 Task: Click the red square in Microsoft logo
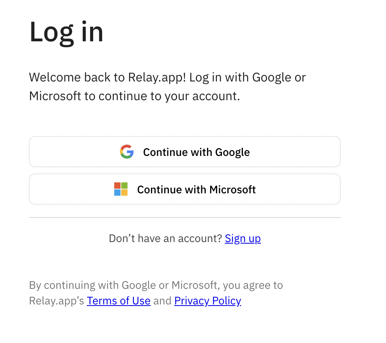117,186
